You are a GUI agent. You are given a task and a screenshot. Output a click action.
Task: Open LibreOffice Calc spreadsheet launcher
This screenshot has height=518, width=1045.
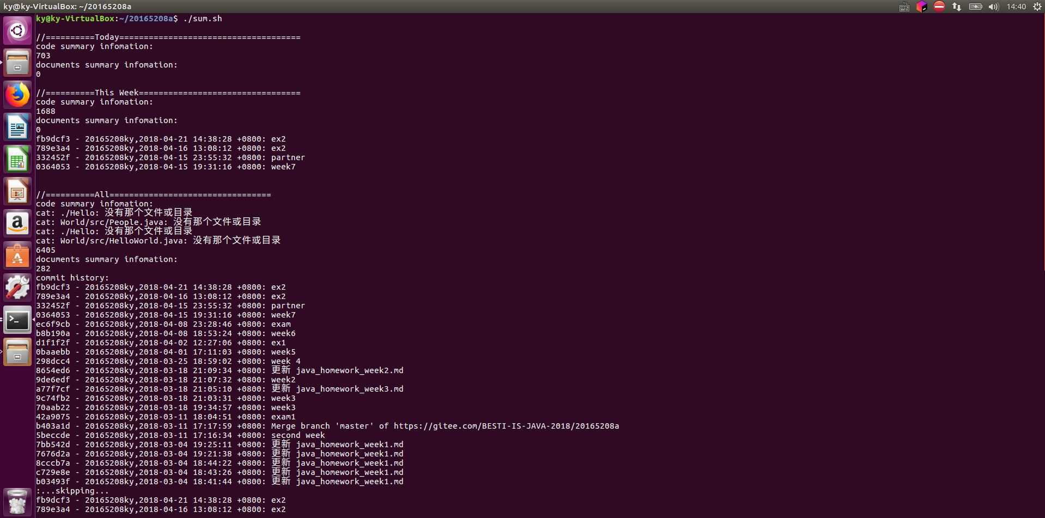coord(17,159)
